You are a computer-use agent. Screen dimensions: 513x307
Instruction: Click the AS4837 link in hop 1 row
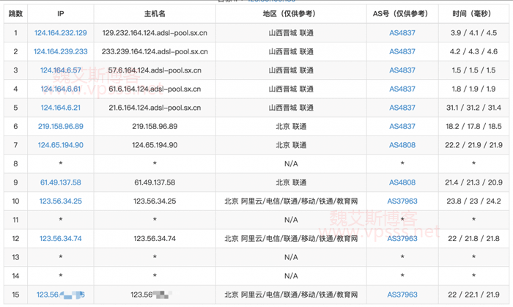coord(402,33)
